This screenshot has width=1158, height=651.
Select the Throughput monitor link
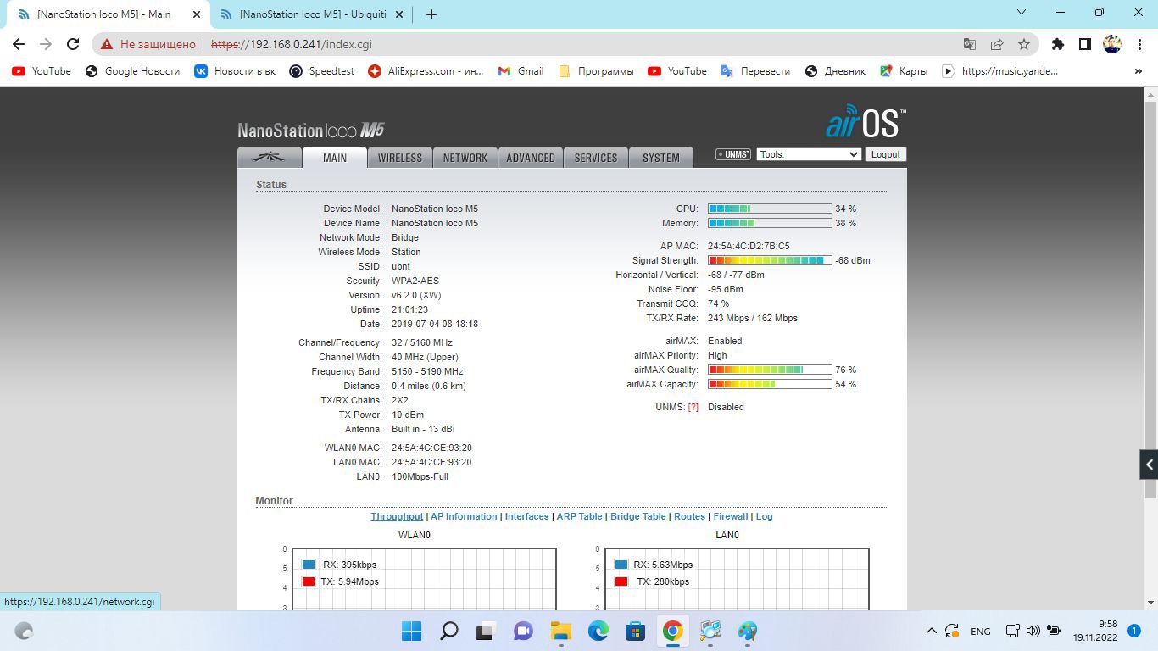[x=397, y=516]
